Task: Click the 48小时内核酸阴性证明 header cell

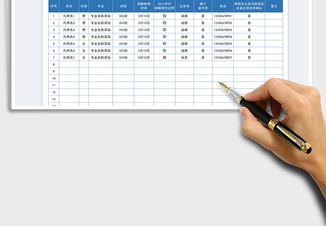Action: 165,6
